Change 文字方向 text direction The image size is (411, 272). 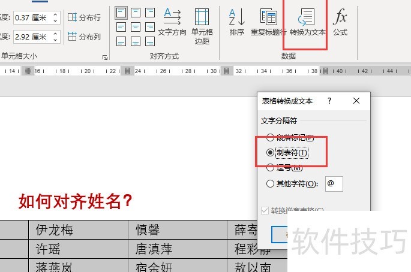(172, 22)
